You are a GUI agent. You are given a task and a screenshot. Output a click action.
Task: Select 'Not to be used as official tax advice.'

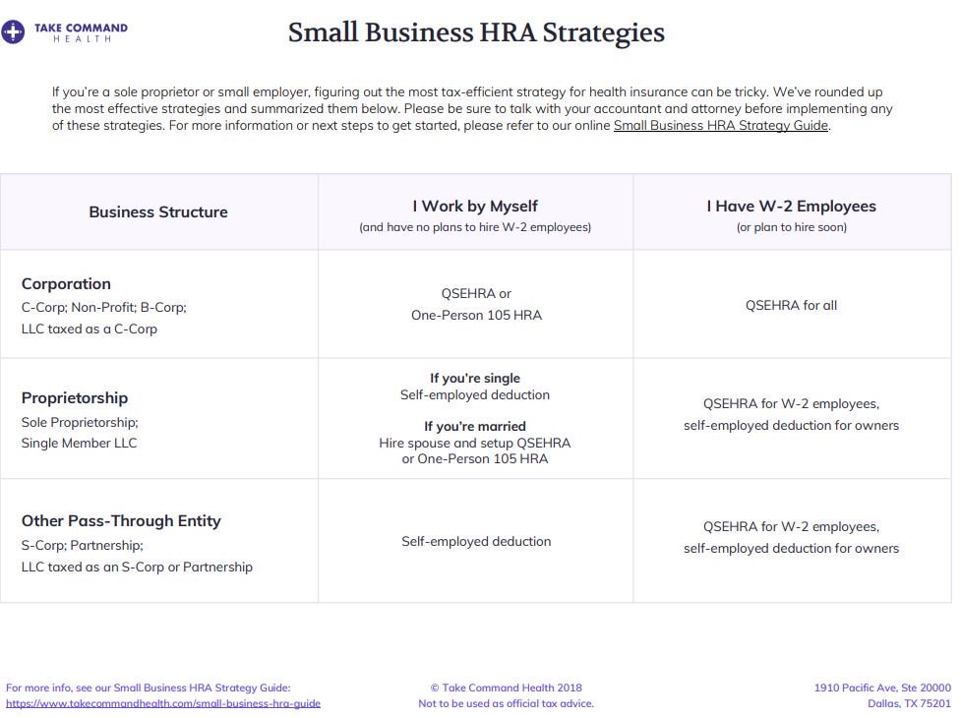click(x=507, y=703)
